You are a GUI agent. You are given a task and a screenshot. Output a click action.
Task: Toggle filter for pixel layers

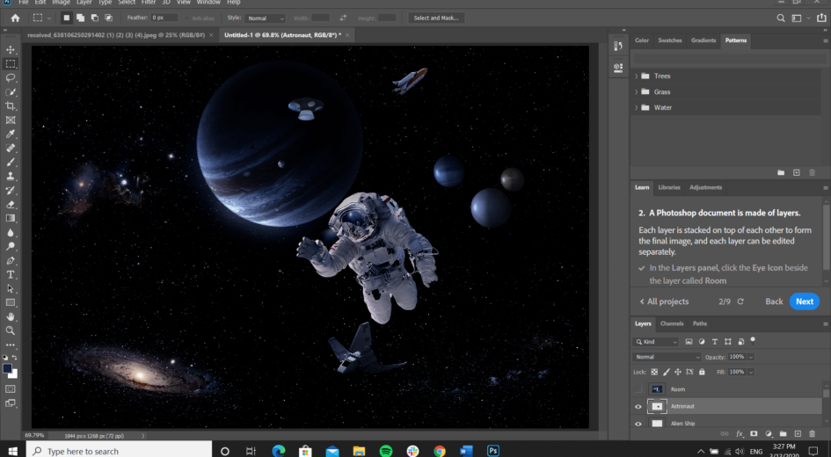tap(689, 342)
